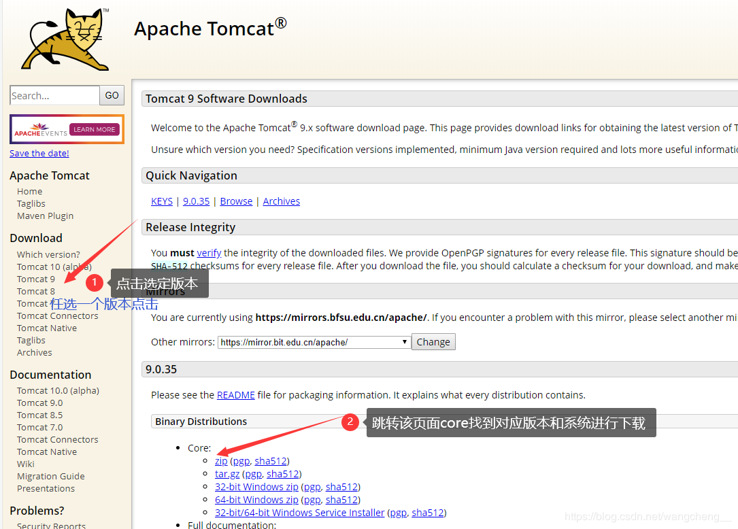Viewport: 738px width, 529px height.
Task: Open the ApacheEvents Learn More banner
Action: (67, 129)
